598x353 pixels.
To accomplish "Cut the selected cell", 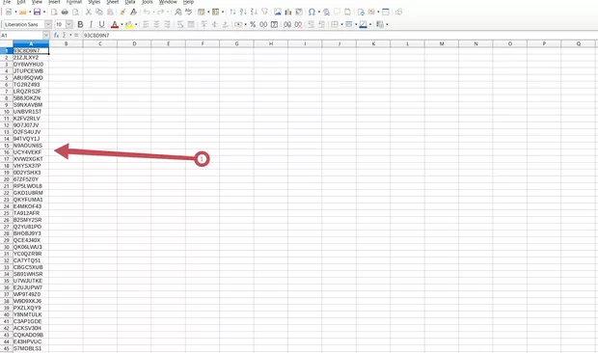I will click(x=89, y=13).
